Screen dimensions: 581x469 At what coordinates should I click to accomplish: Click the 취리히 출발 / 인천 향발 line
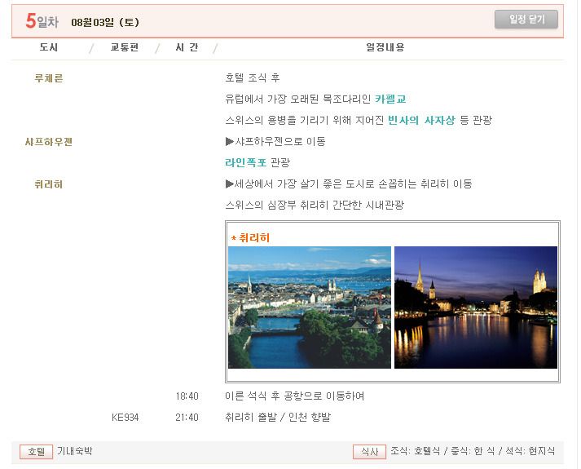coord(278,417)
